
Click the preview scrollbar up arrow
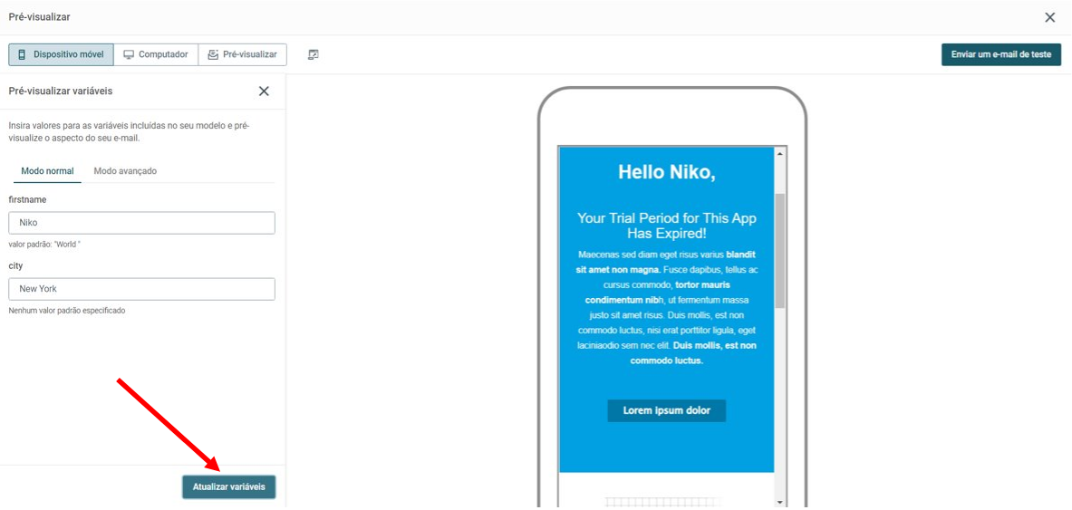click(780, 154)
